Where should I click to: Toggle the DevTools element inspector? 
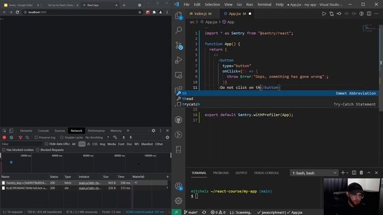click(x=4, y=131)
